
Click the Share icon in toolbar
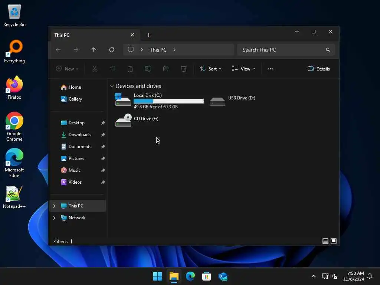tap(166, 69)
